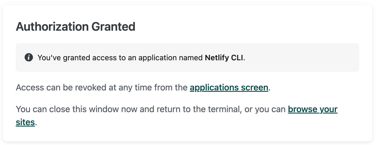This screenshot has height=145, width=376.
Task: Click the word "Granted" in the heading
Action: [x=113, y=27]
